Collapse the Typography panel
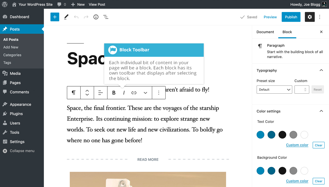This screenshot has height=187, width=329. click(321, 70)
